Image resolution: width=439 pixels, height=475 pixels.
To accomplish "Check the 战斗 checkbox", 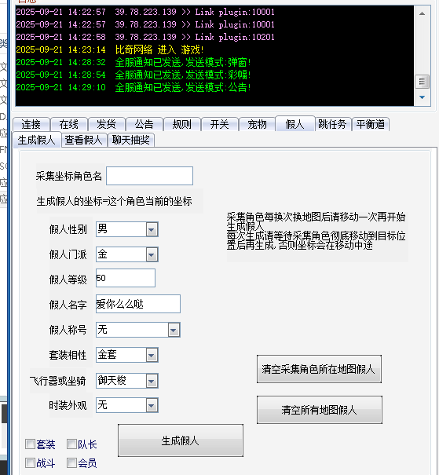I will pyautogui.click(x=30, y=463).
